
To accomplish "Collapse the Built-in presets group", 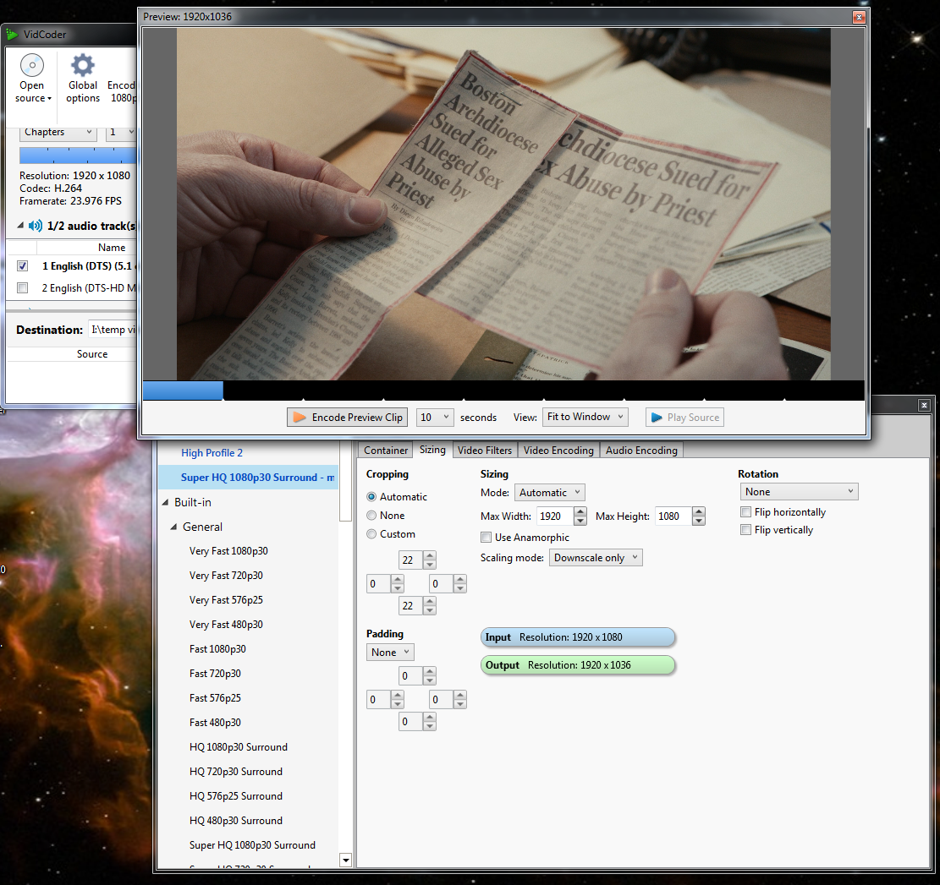I will [166, 502].
